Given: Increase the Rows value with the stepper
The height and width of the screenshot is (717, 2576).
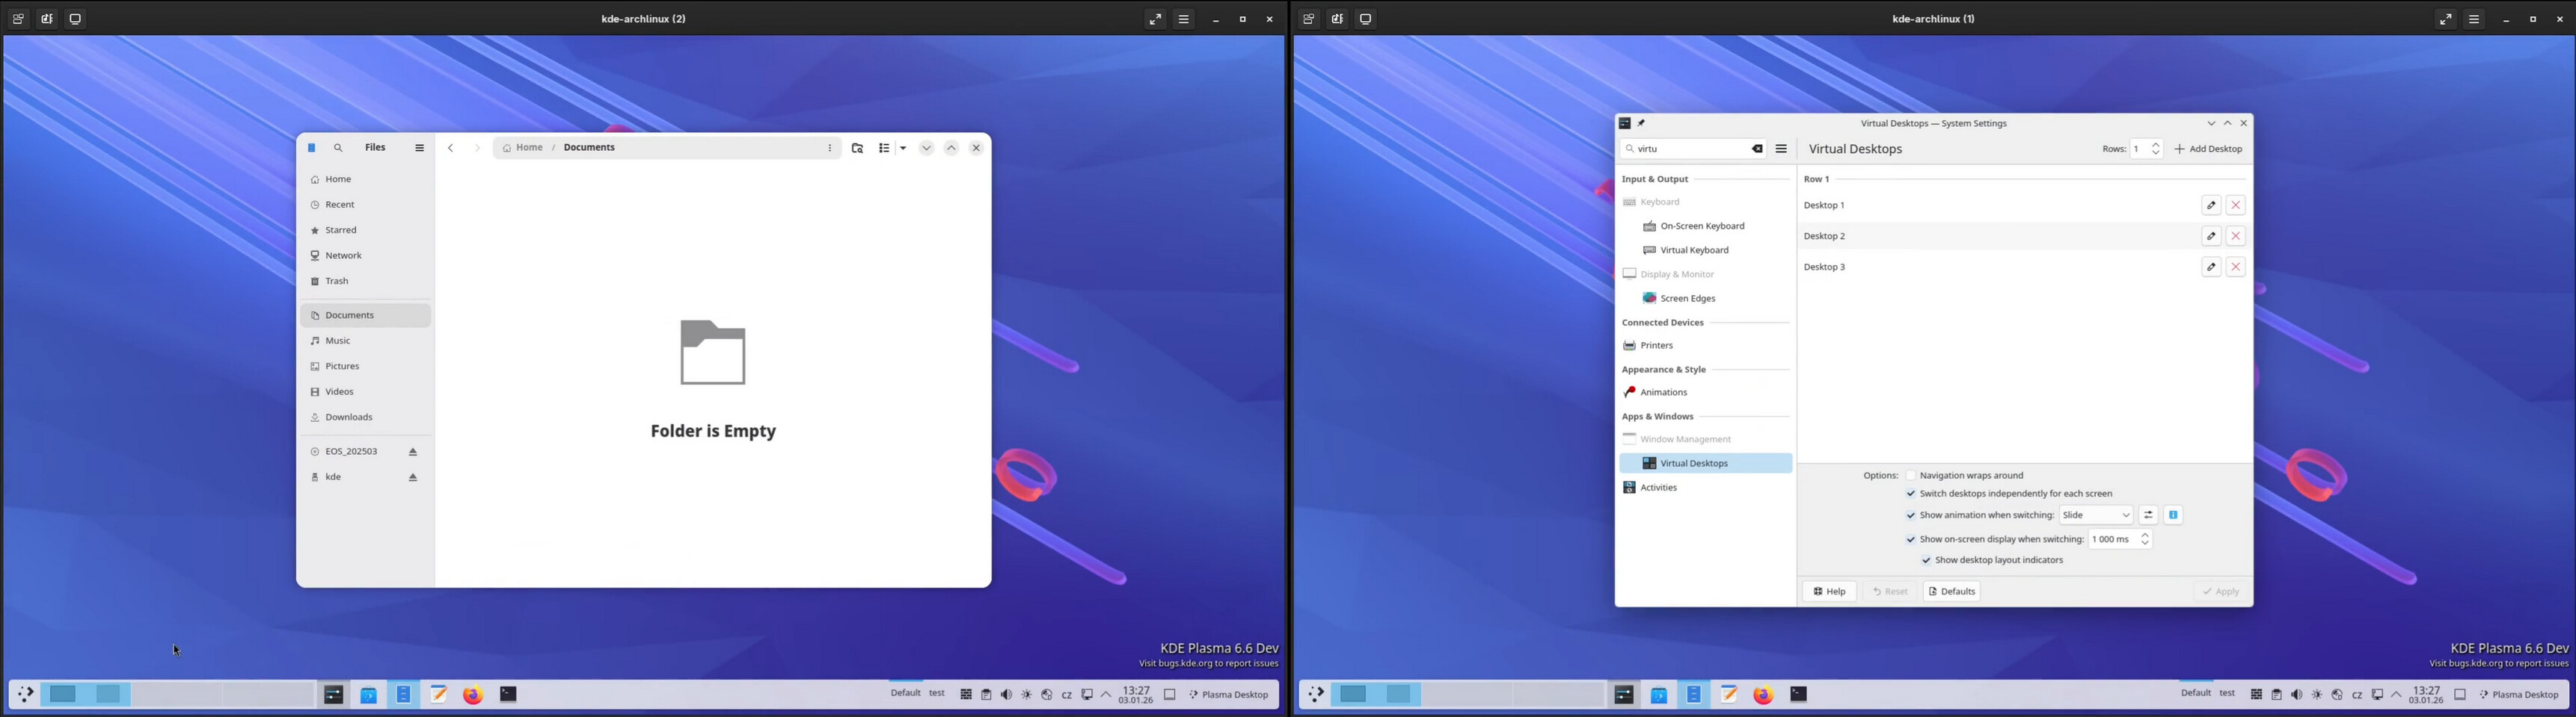Looking at the screenshot, I should click(x=2155, y=144).
